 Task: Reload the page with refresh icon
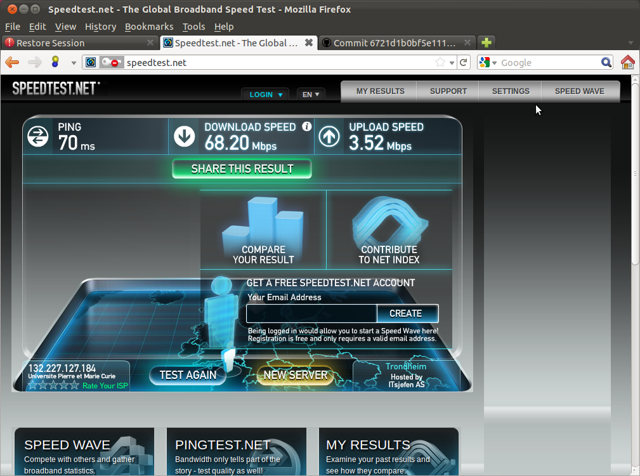pyautogui.click(x=463, y=62)
